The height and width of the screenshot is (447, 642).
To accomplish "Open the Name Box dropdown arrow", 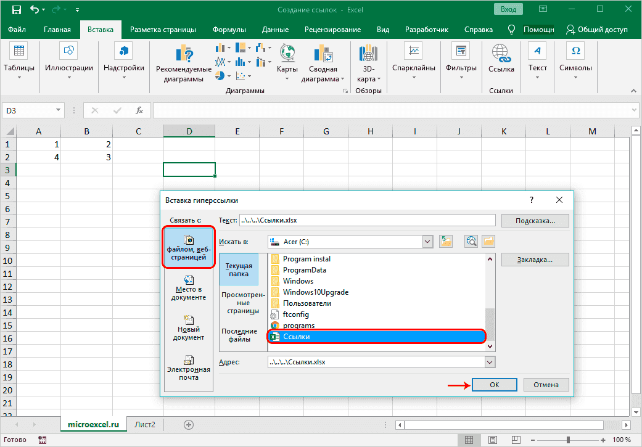I will (59, 110).
